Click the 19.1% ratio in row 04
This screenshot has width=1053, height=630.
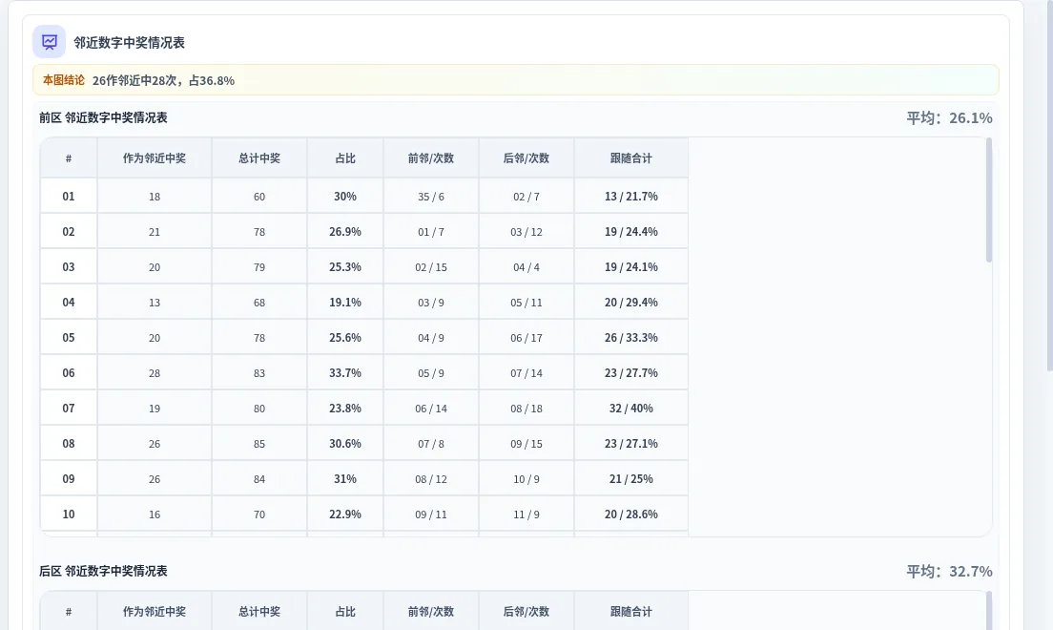pyautogui.click(x=345, y=302)
